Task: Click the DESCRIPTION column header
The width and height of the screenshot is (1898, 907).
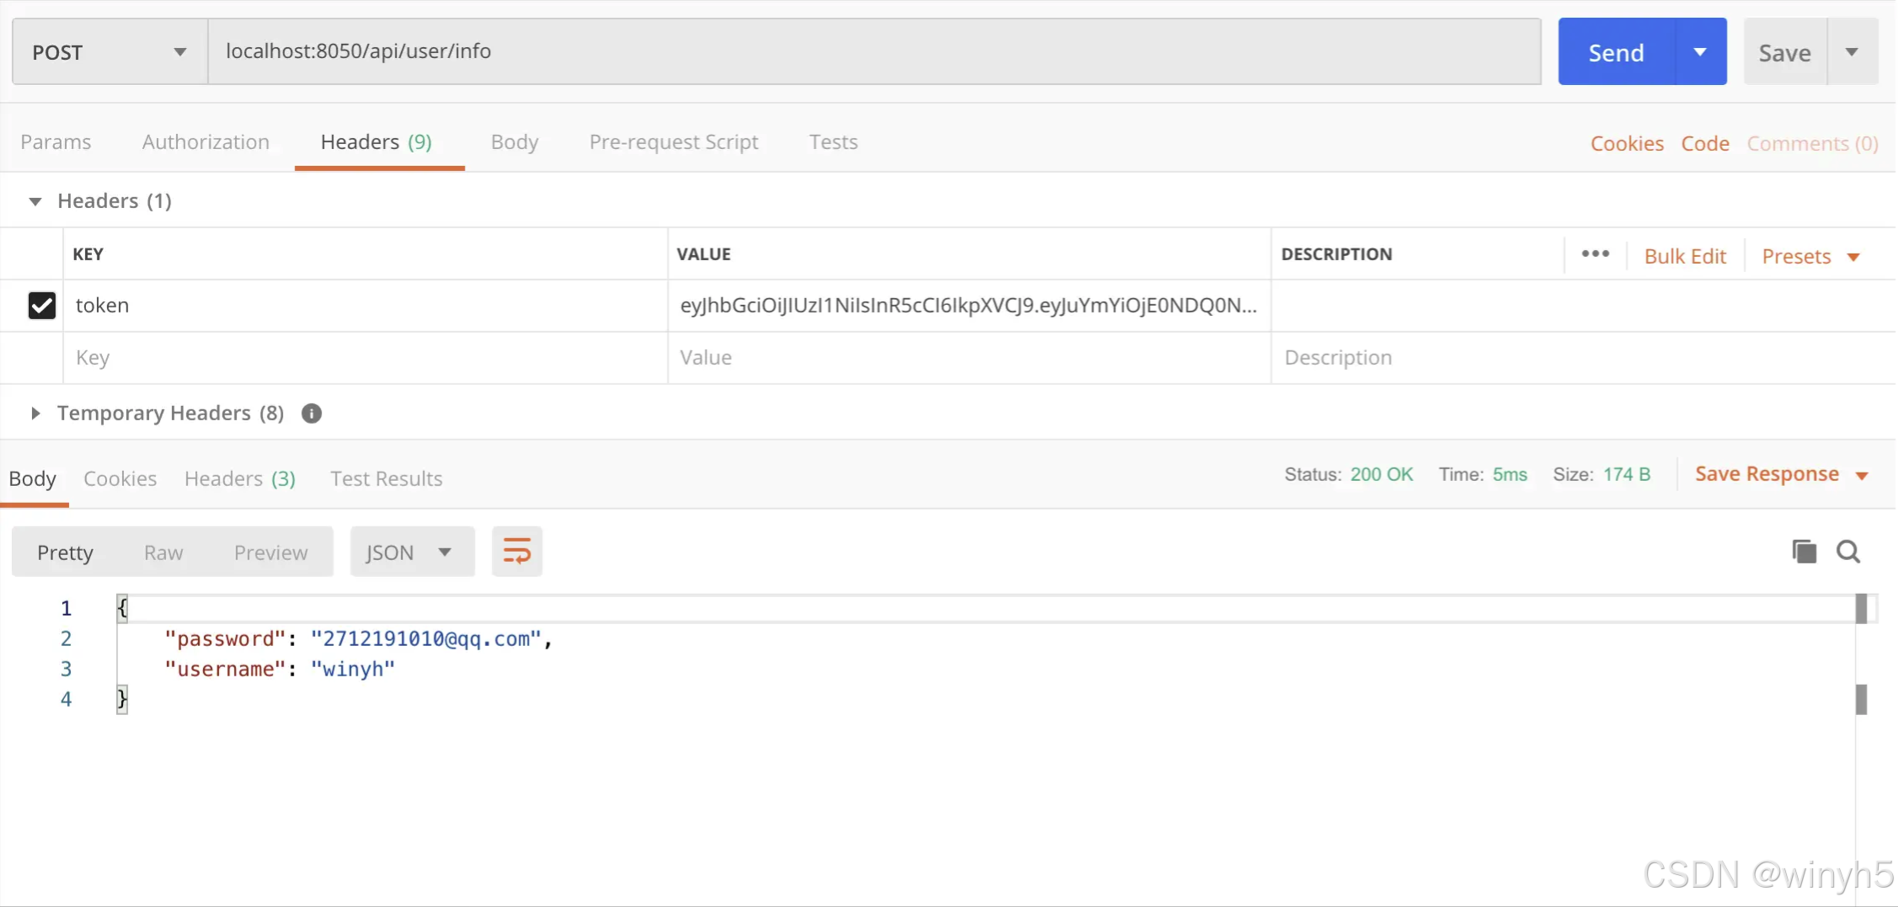Action: click(x=1337, y=253)
